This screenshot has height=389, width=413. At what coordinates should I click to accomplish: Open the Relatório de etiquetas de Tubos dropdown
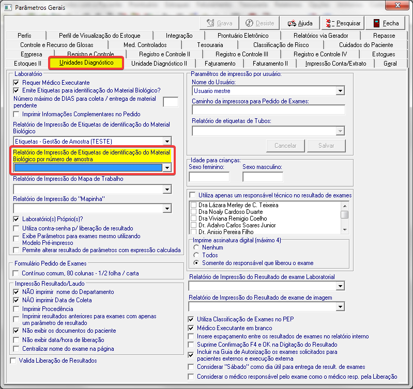point(340,131)
